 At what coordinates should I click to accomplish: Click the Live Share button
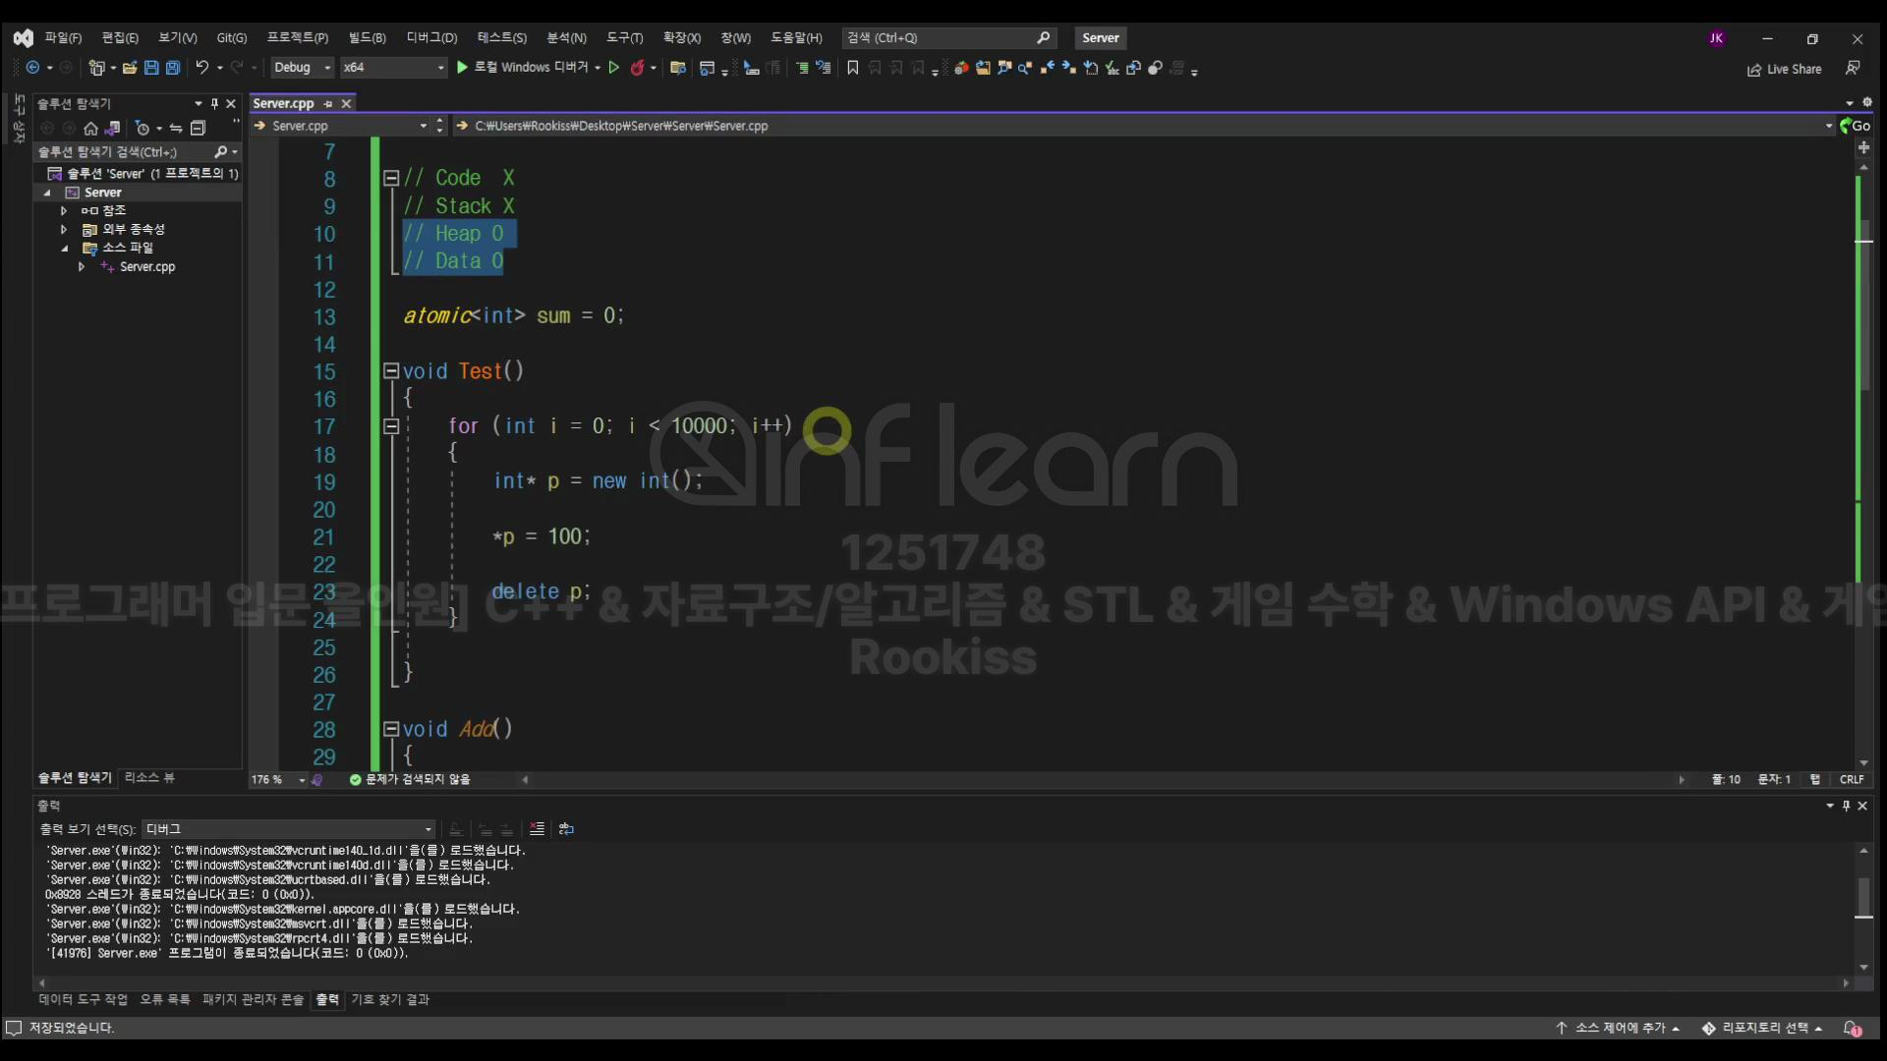pyautogui.click(x=1784, y=70)
